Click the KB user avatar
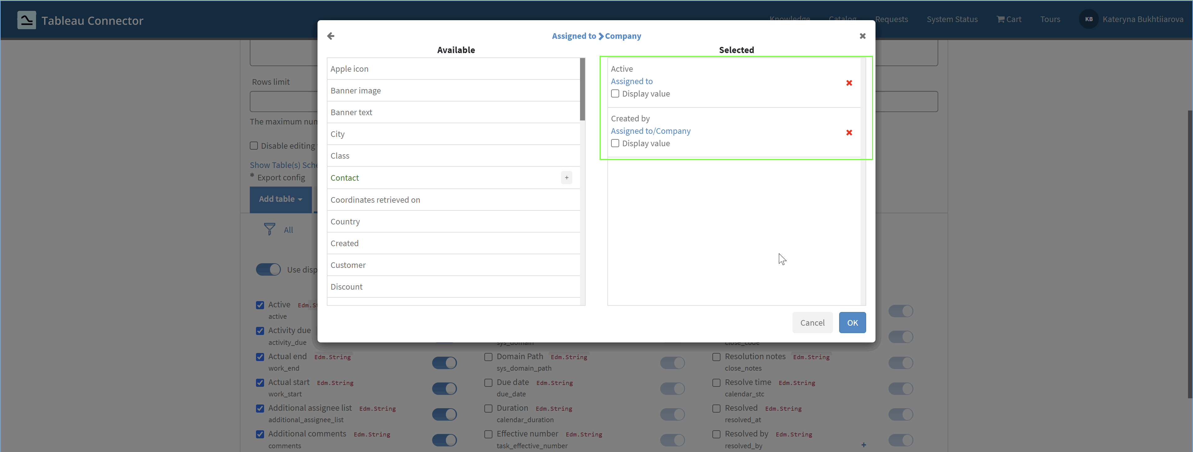Screen dimensions: 1193x452 click(1088, 19)
